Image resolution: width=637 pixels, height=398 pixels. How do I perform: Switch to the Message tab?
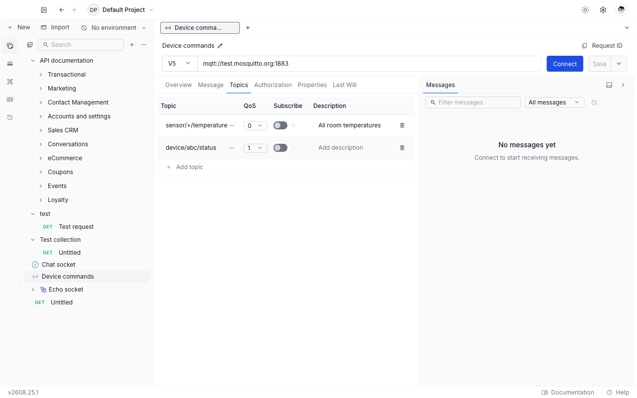(x=211, y=85)
